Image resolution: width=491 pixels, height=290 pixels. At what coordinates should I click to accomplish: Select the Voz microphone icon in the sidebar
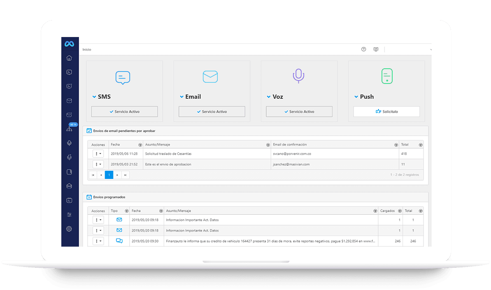[x=69, y=143]
